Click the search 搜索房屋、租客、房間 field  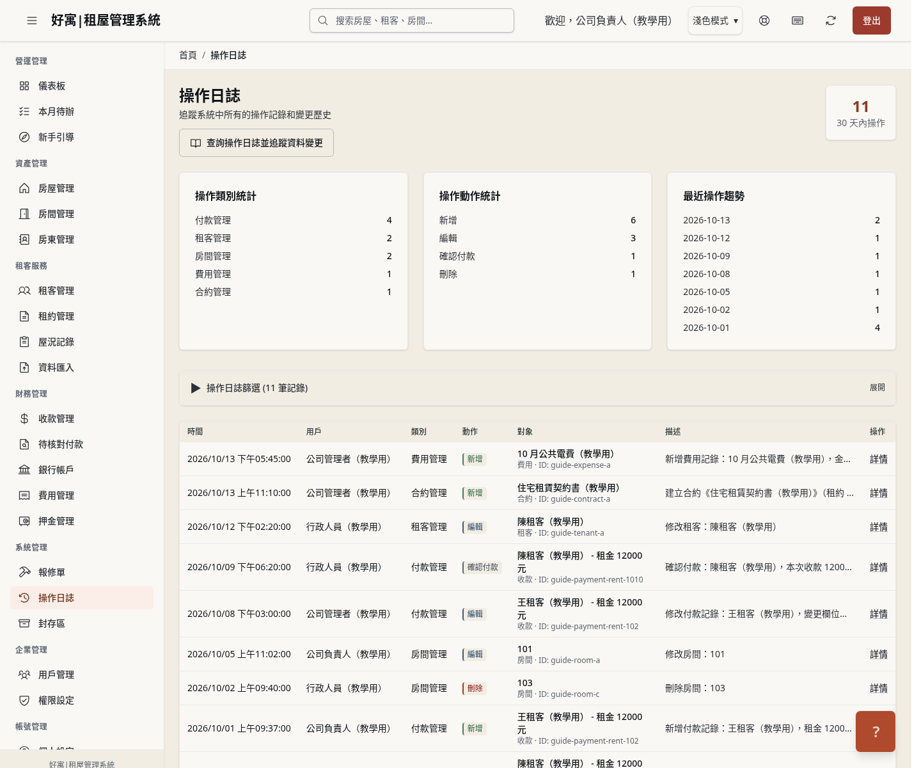point(412,20)
